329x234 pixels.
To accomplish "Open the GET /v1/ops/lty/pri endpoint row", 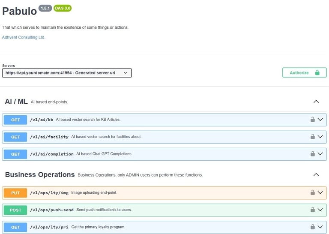I will (x=164, y=227).
